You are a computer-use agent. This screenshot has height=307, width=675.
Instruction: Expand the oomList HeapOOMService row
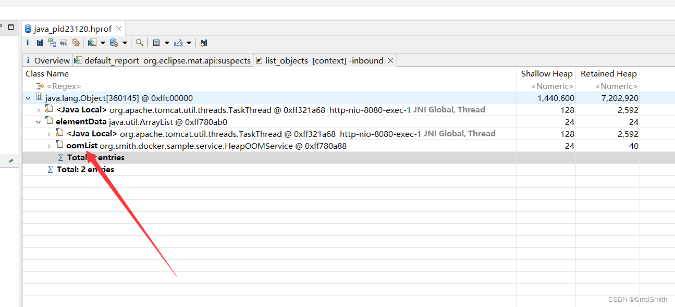[x=50, y=146]
